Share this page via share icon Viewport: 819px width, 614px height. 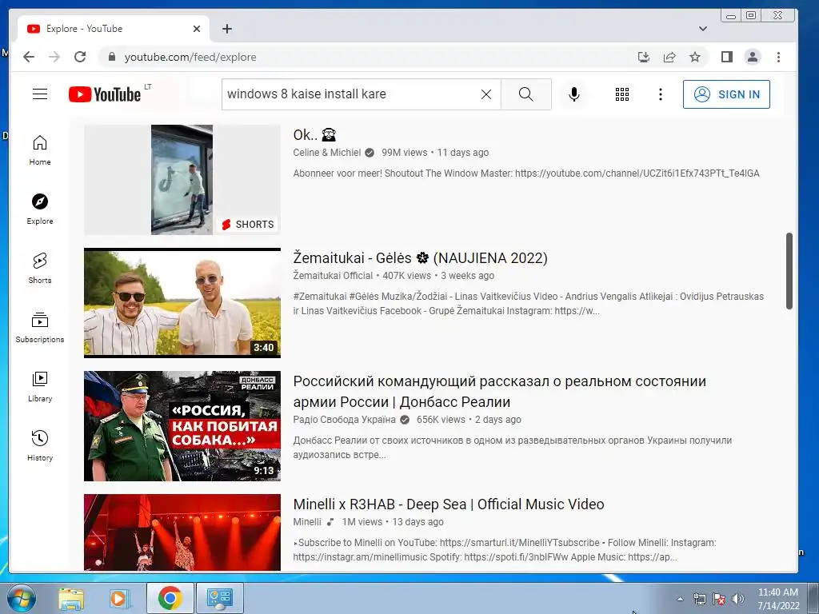click(x=669, y=57)
